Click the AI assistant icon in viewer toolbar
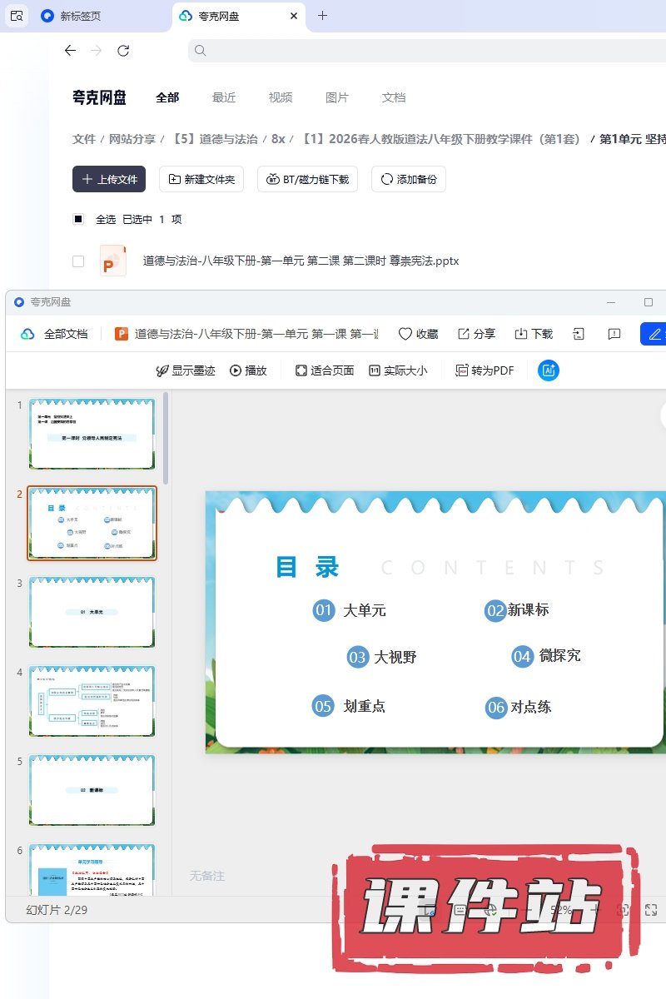 click(549, 370)
